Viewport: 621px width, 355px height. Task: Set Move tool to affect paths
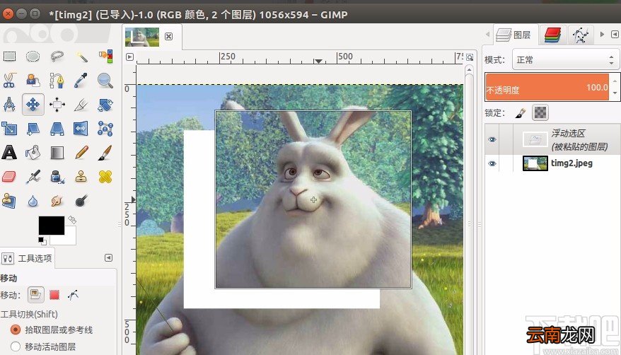tap(73, 295)
